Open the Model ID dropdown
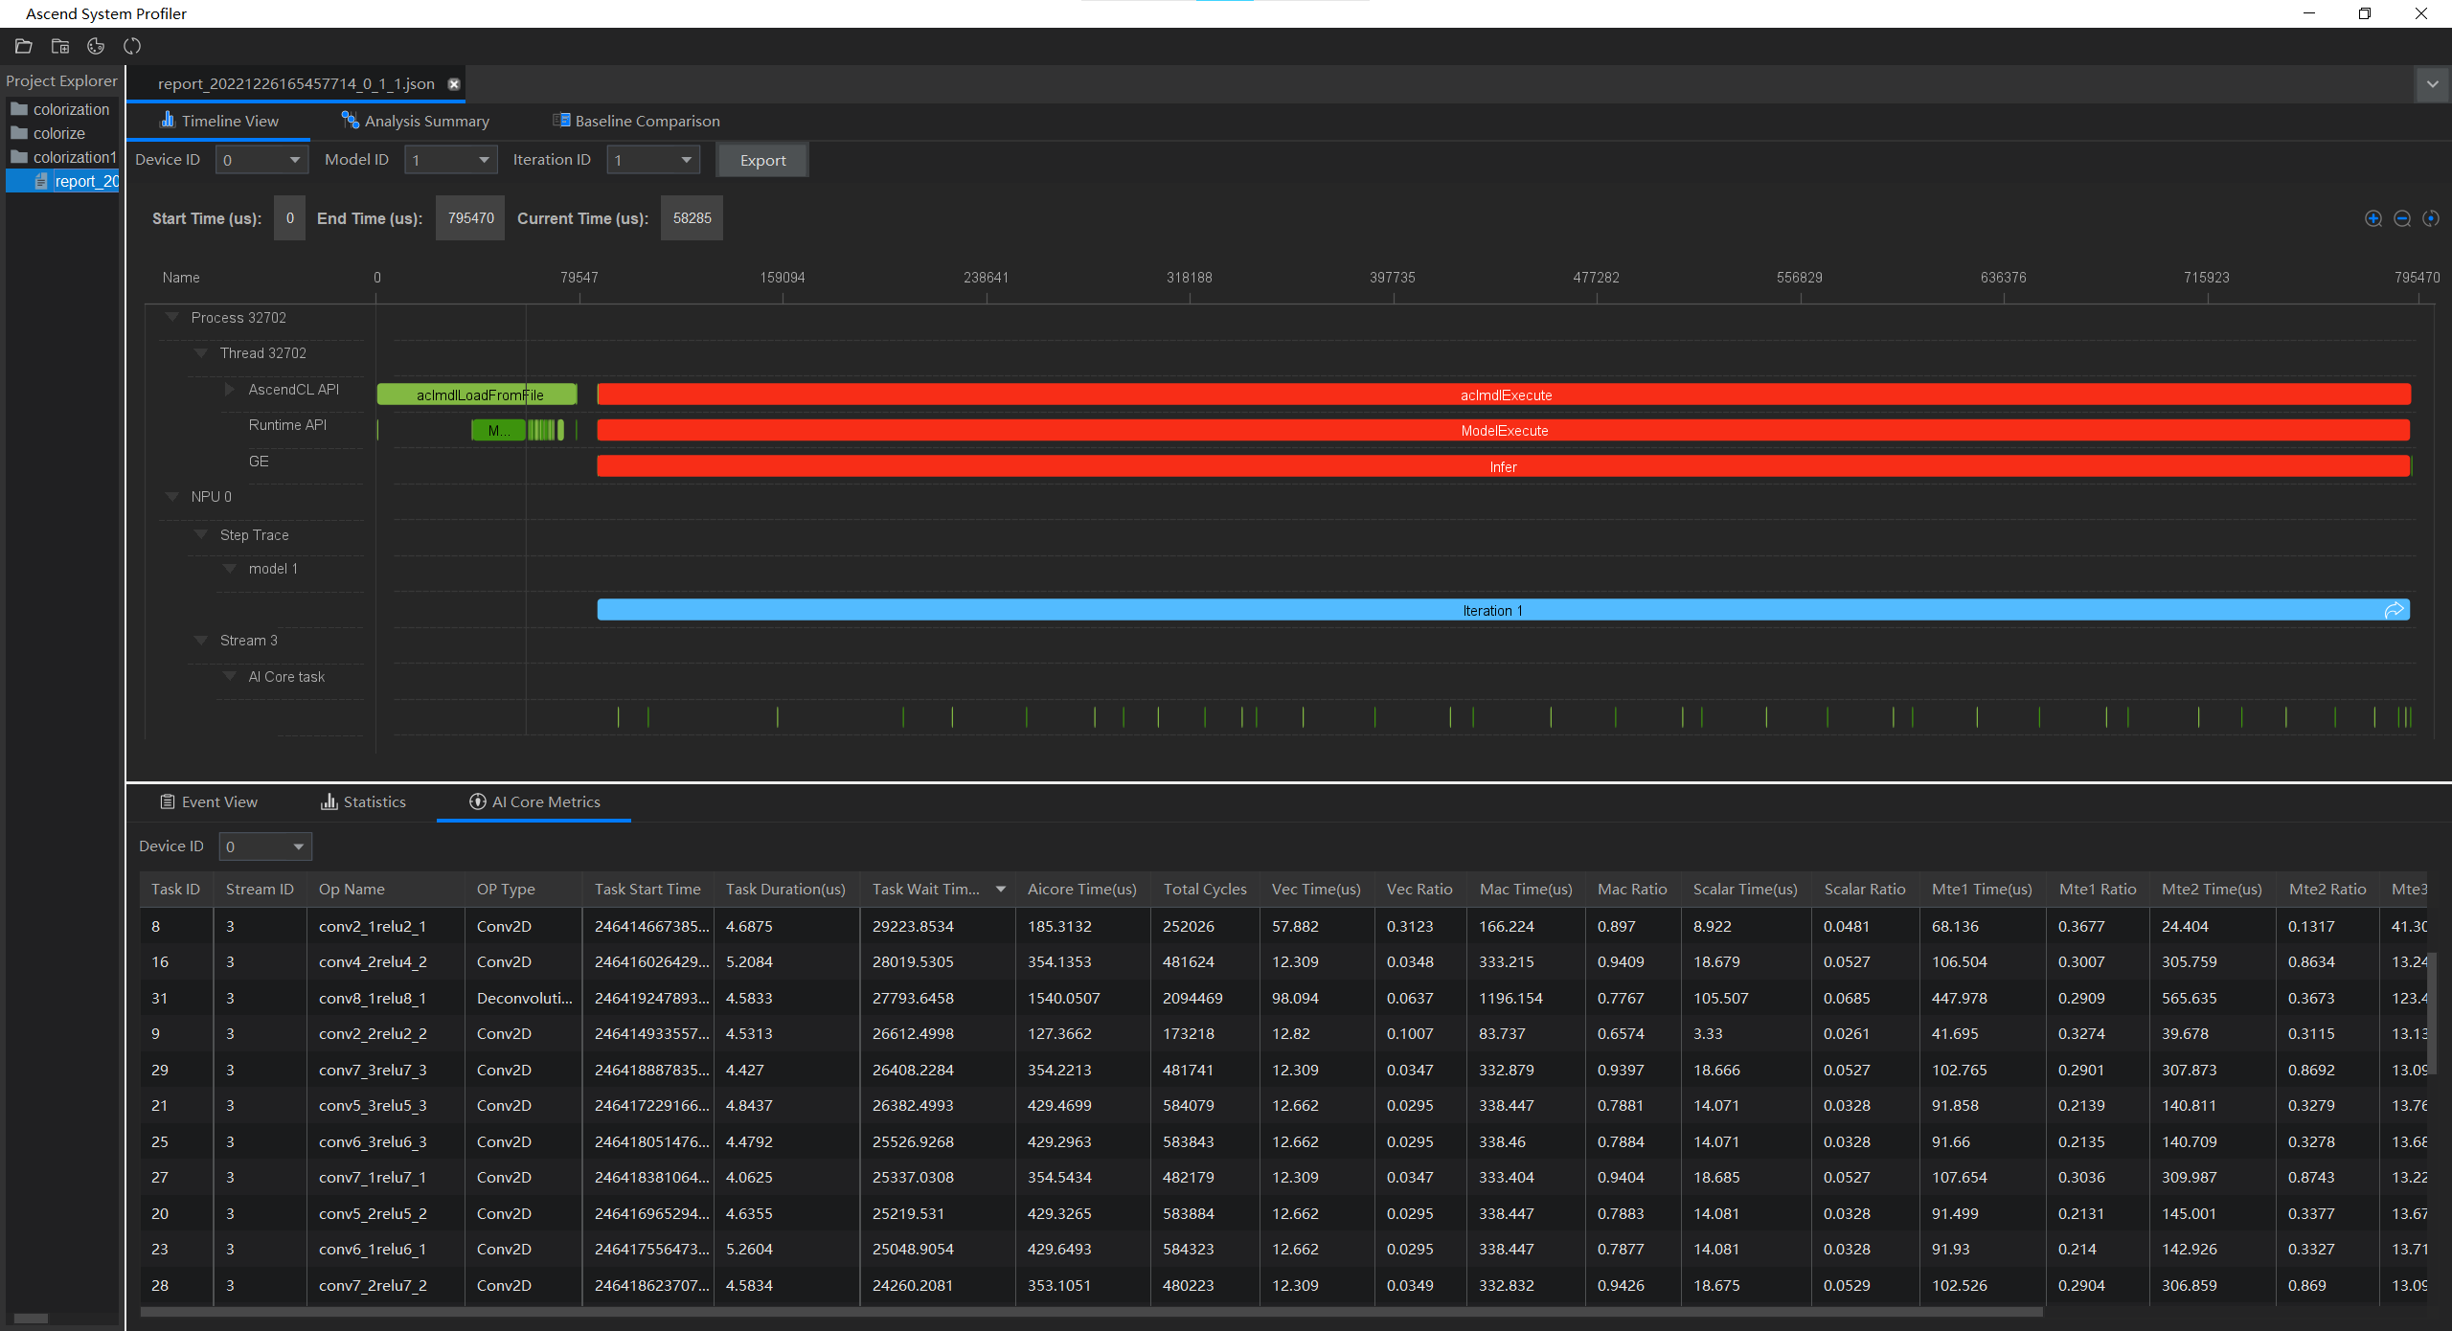Viewport: 2452px width, 1331px height. tap(450, 160)
